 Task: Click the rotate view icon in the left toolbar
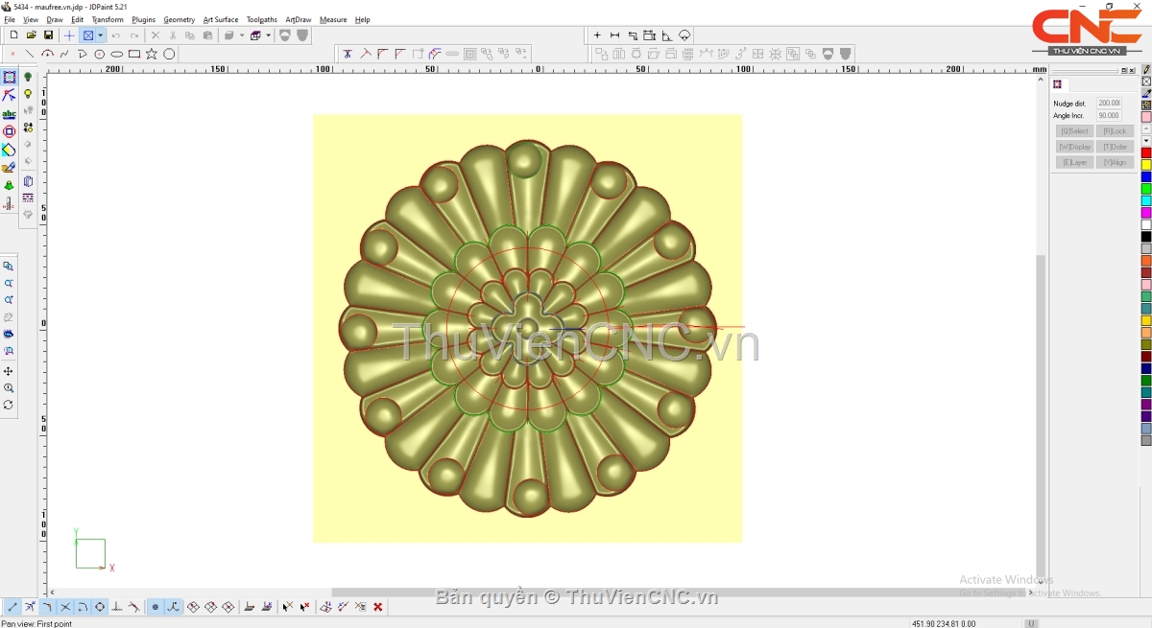point(9,406)
